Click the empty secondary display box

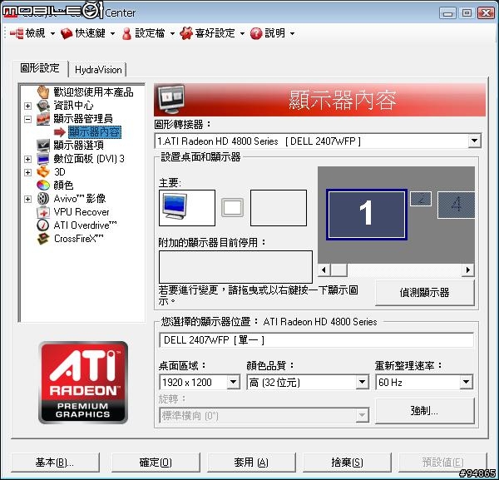(279, 208)
